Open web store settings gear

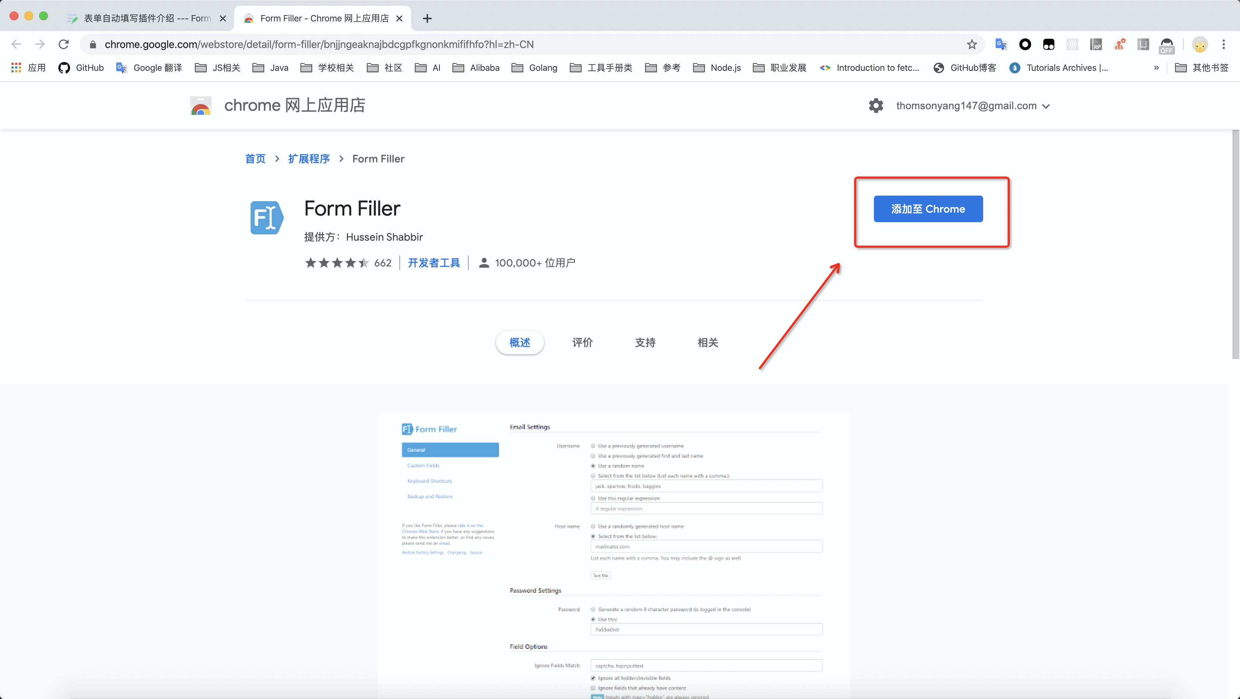point(876,106)
